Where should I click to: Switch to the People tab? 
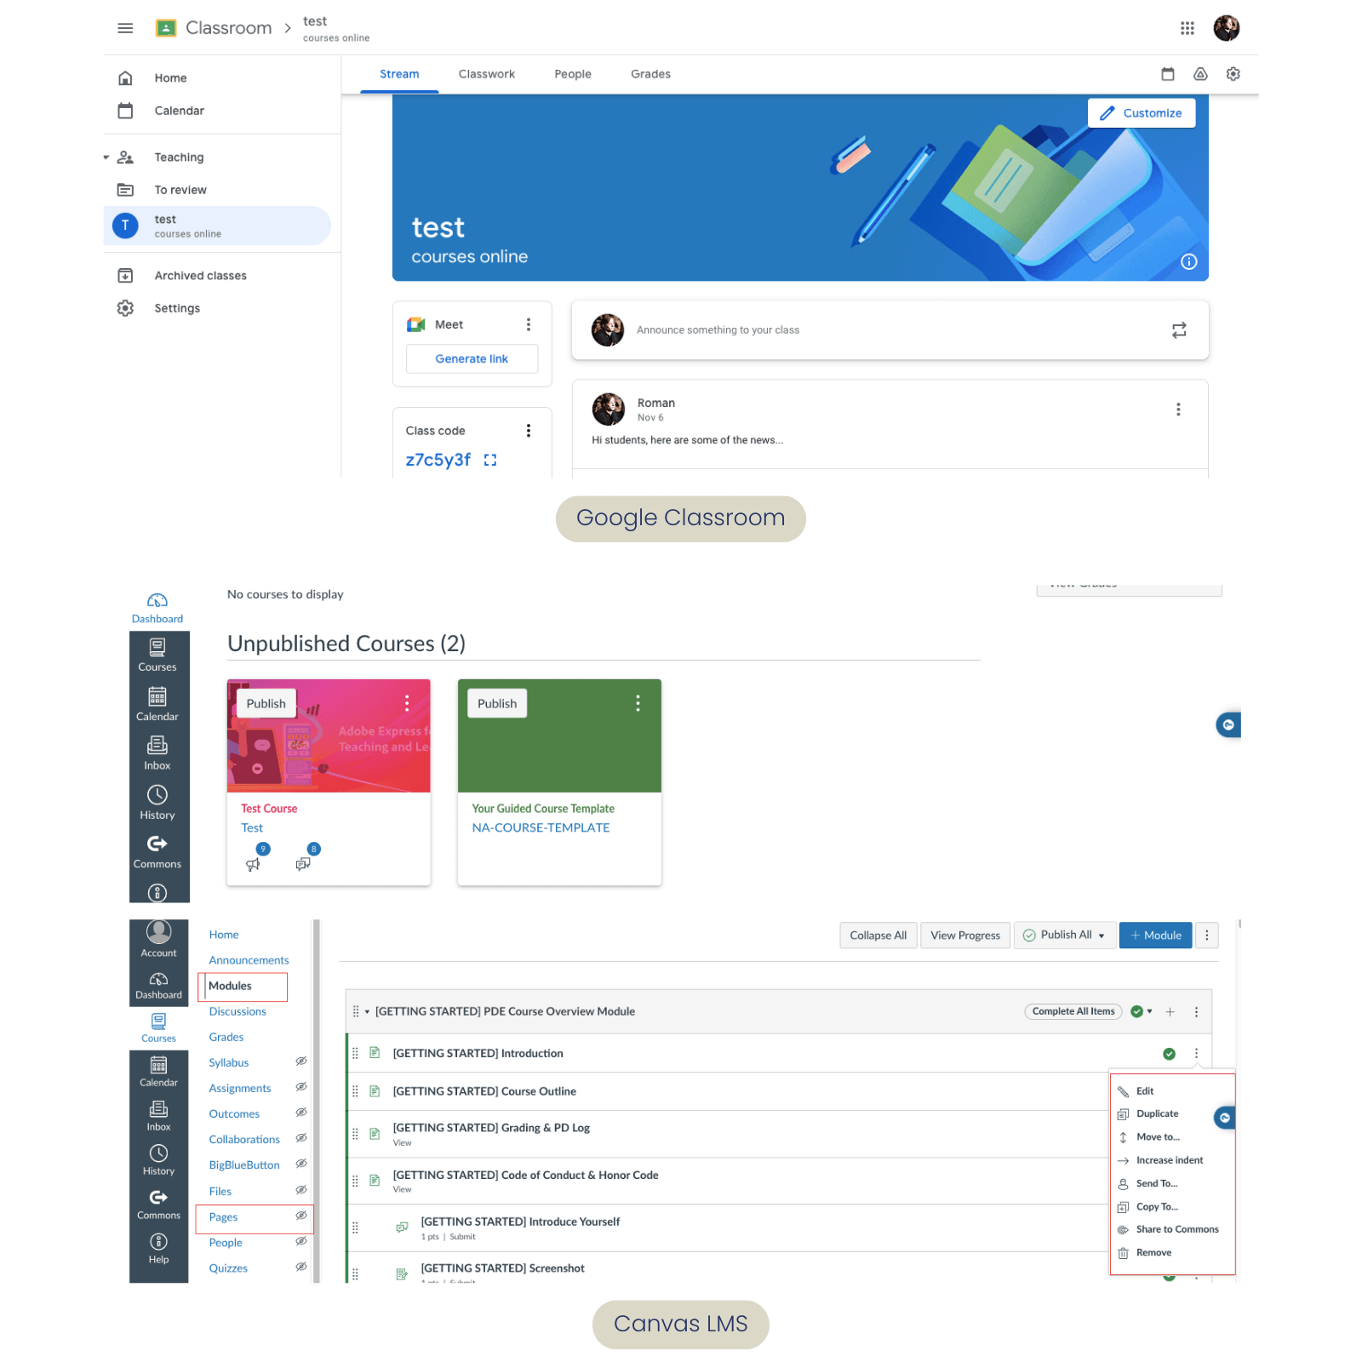(573, 74)
